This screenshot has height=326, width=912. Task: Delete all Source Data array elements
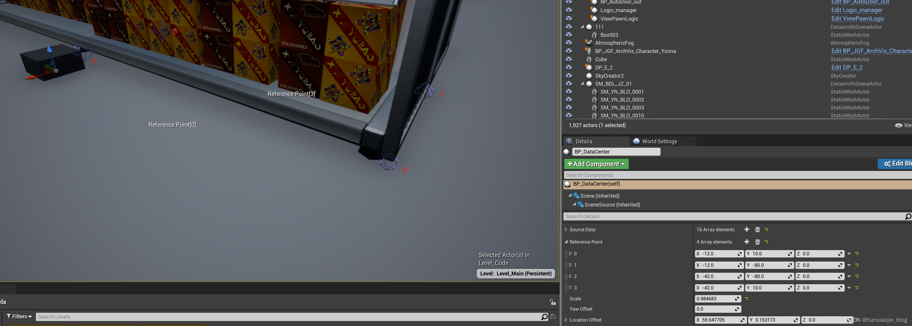[757, 229]
